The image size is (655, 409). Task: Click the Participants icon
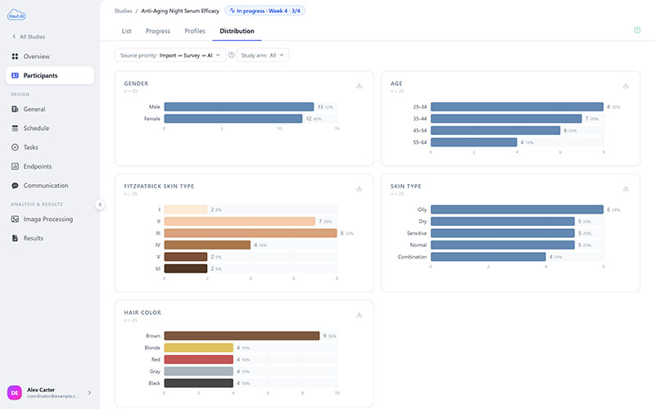(x=15, y=75)
